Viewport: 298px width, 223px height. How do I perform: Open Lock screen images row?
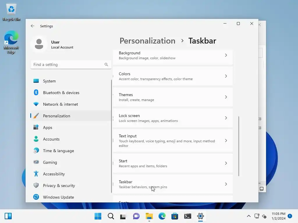[x=173, y=118]
